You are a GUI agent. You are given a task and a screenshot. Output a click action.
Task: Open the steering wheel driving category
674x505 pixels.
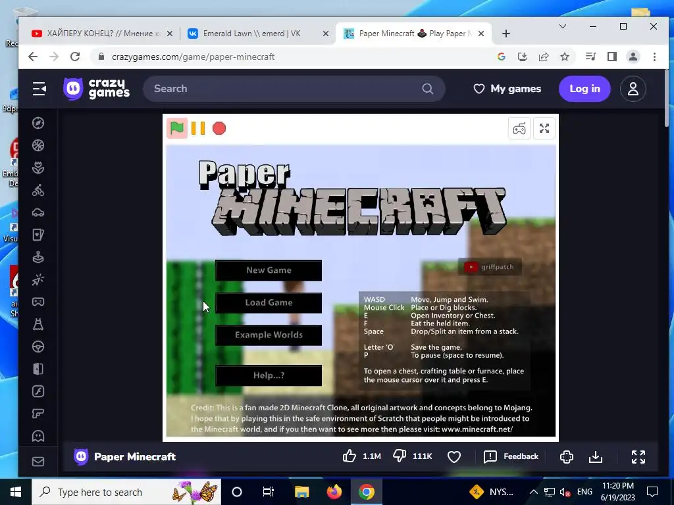(38, 347)
